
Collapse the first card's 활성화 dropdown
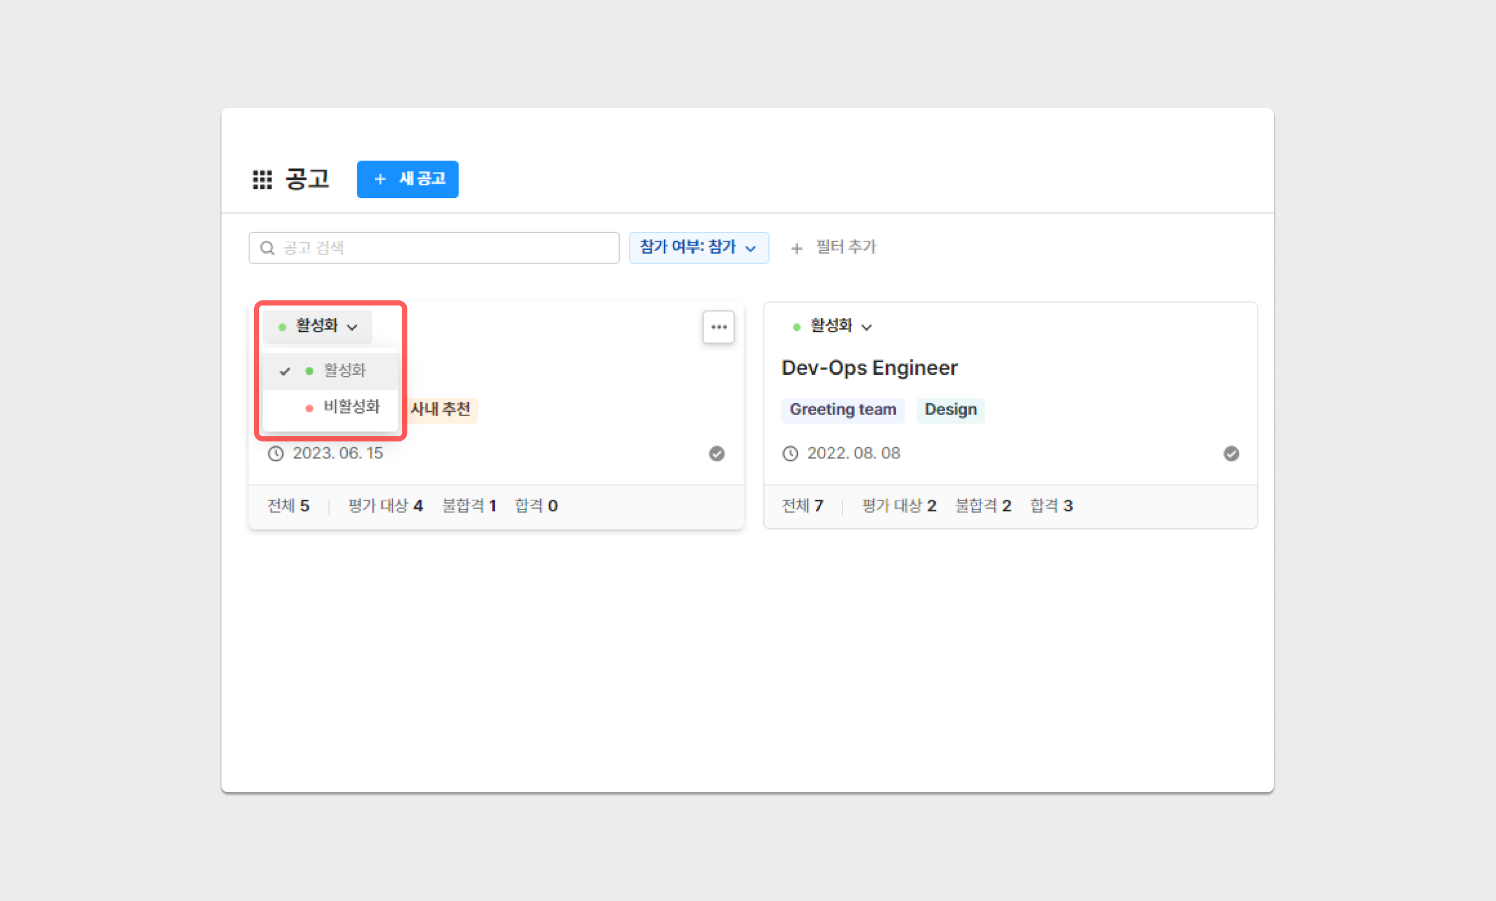317,326
